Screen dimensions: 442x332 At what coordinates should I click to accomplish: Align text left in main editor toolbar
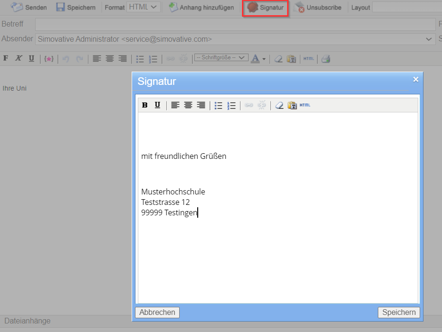(x=96, y=58)
